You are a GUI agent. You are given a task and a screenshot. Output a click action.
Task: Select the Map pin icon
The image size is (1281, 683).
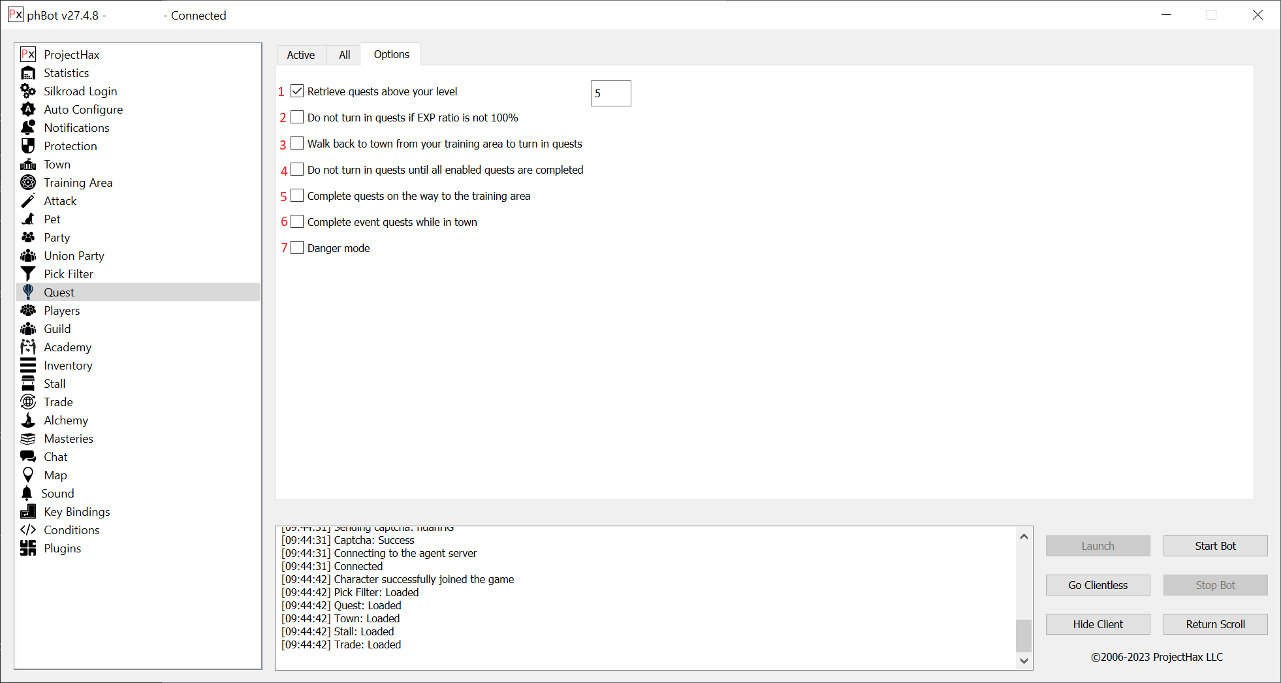28,475
